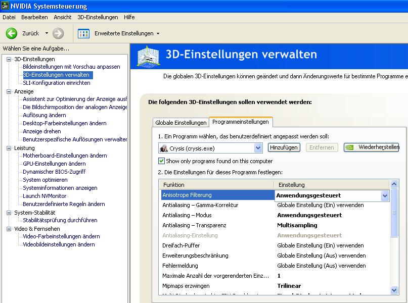
Task: Click the settings list scroll down arrow
Action: click(x=394, y=290)
